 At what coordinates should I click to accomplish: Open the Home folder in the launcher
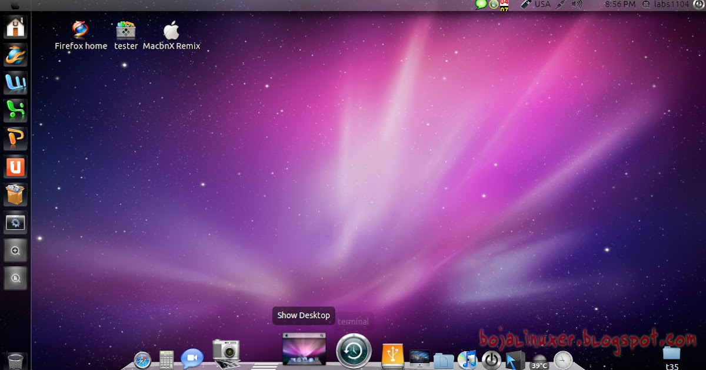15,27
